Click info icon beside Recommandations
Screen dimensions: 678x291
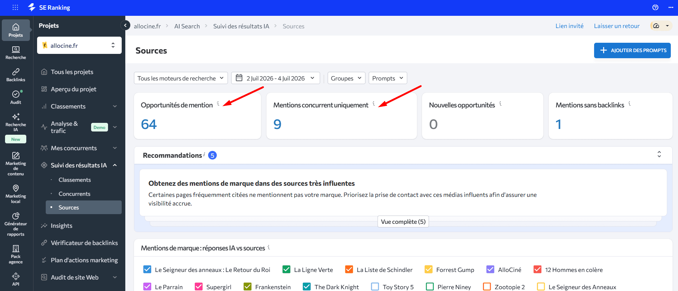(204, 154)
